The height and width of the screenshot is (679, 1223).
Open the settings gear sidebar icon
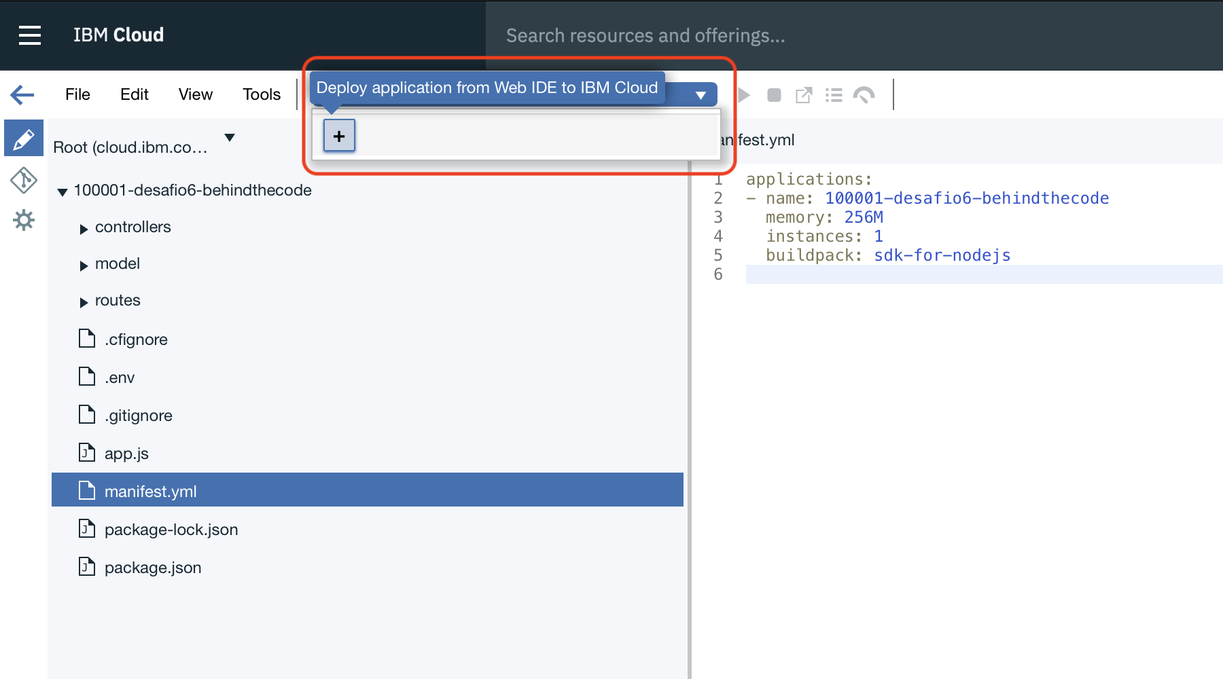[24, 220]
